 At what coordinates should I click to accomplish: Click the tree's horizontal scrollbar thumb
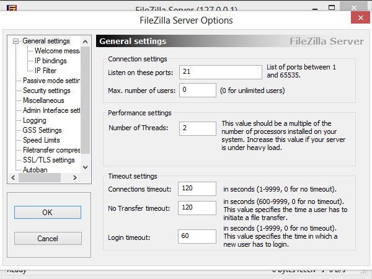tap(40, 178)
